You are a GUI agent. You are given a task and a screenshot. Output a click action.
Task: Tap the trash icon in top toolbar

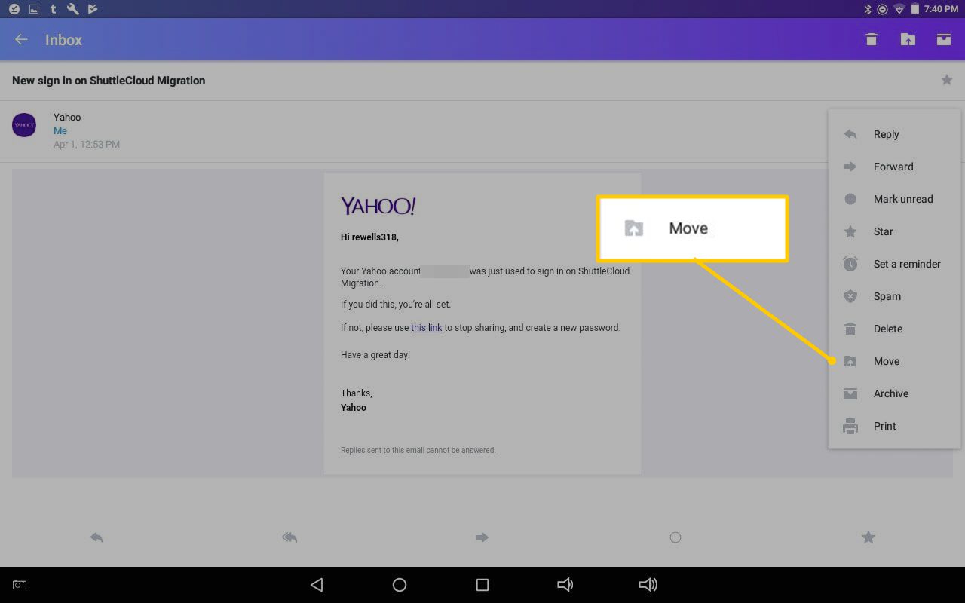point(872,39)
